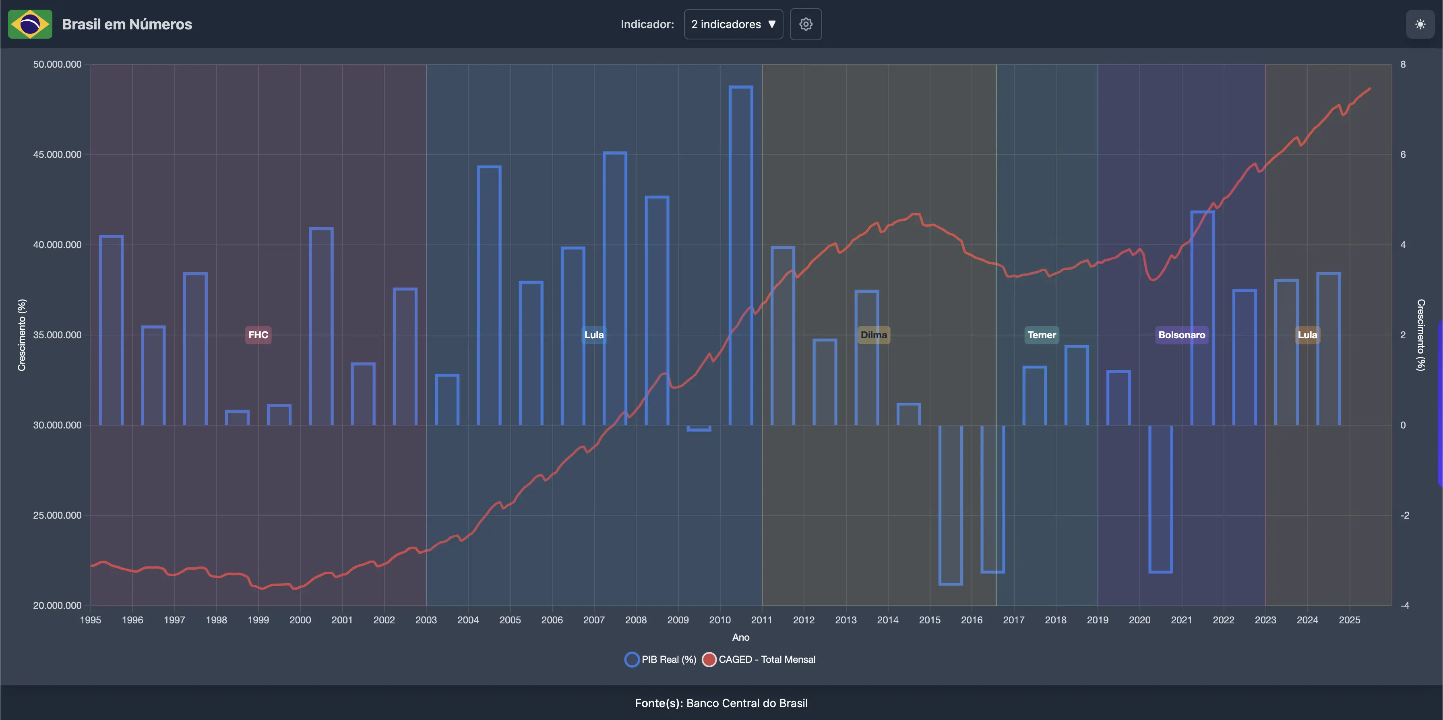Click the Brazil flag logo icon
Image resolution: width=1443 pixels, height=720 pixels.
[30, 24]
